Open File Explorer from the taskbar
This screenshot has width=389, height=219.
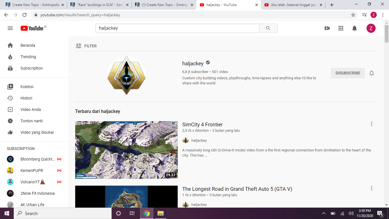[160, 213]
